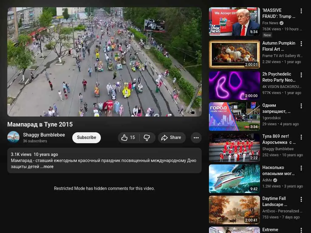311x233 pixels.
Task: Click ArtEvoo - Personalized channel name
Action: pyautogui.click(x=282, y=211)
